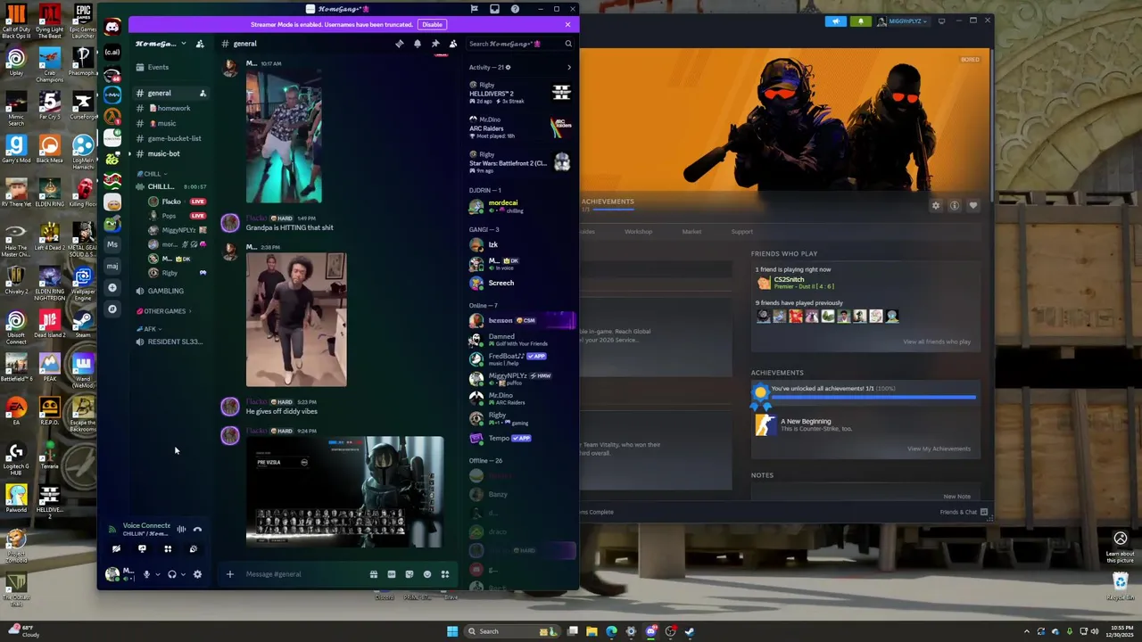The height and width of the screenshot is (642, 1142).
Task: Click View My Achievements link
Action: (x=939, y=449)
